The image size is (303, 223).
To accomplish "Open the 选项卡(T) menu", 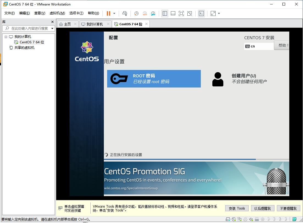I will [x=76, y=13].
